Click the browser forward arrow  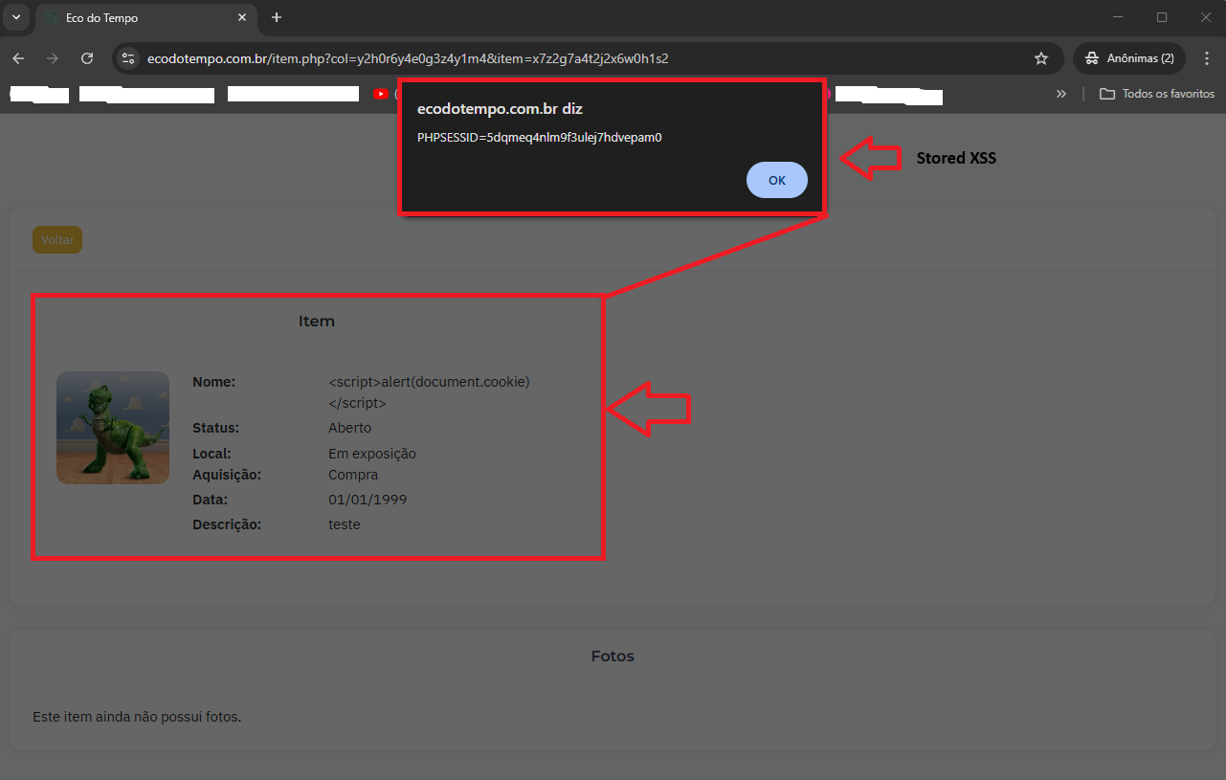[53, 58]
